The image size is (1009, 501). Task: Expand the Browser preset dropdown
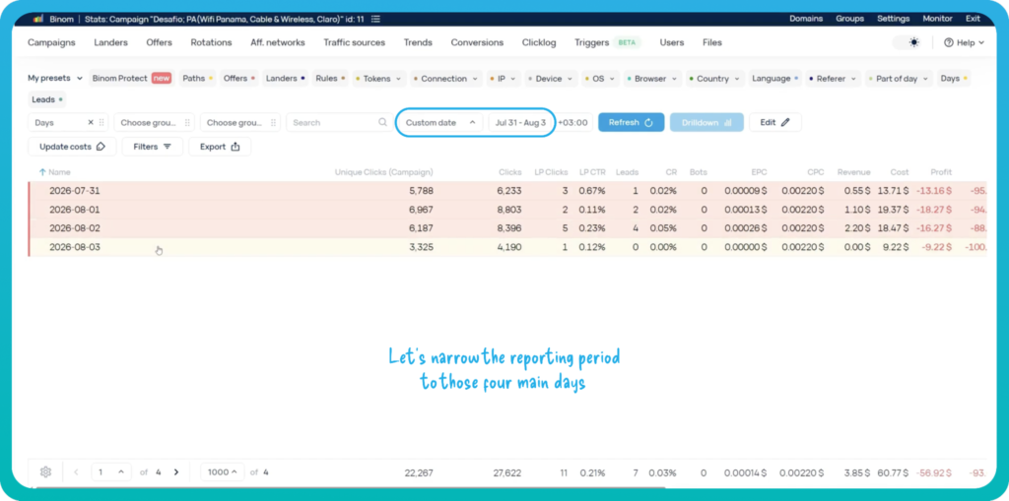point(652,79)
